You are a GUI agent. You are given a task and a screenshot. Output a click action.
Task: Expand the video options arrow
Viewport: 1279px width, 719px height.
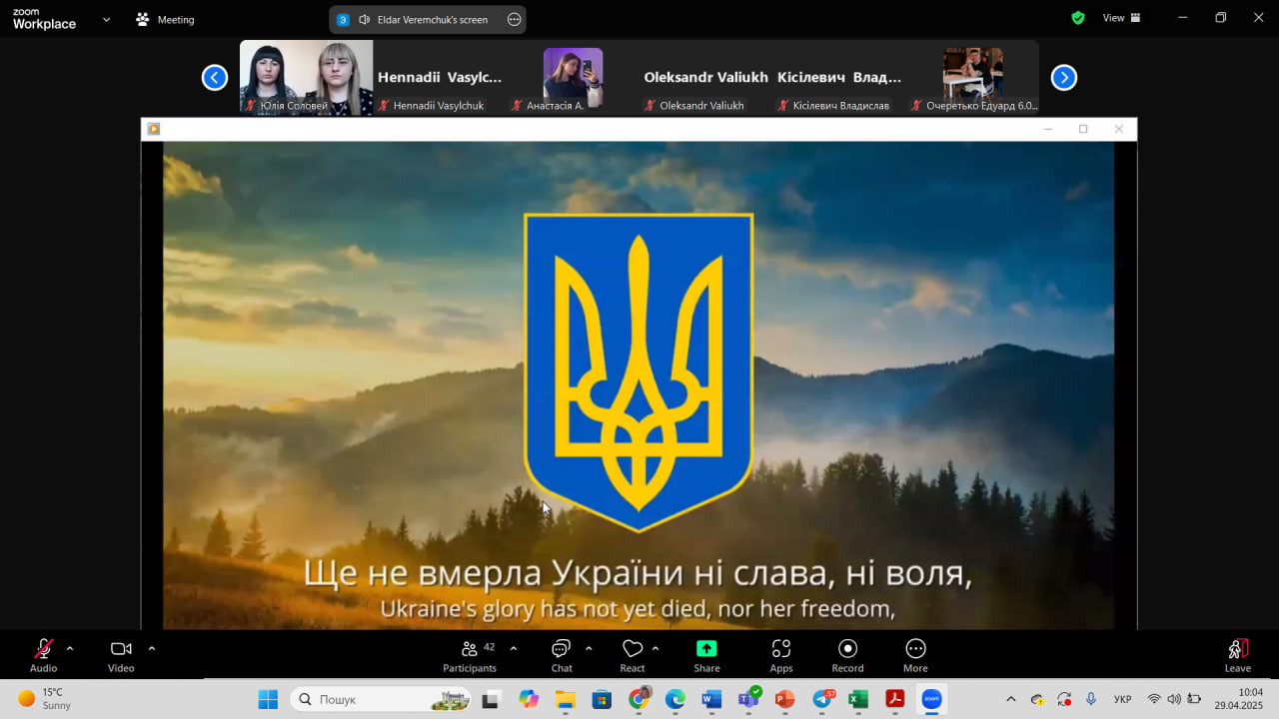coord(152,648)
